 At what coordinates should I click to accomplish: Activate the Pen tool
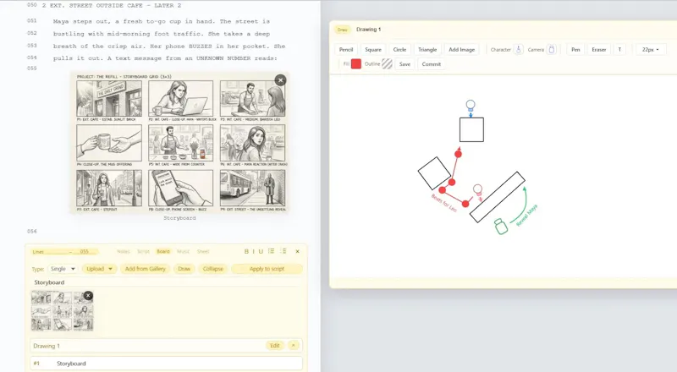click(x=575, y=50)
